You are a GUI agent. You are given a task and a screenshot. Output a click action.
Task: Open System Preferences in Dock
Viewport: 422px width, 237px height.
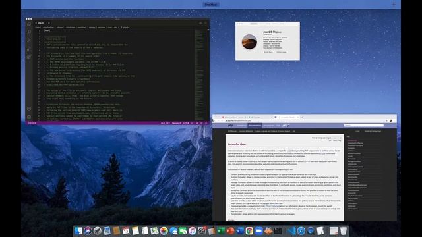tap(202, 231)
